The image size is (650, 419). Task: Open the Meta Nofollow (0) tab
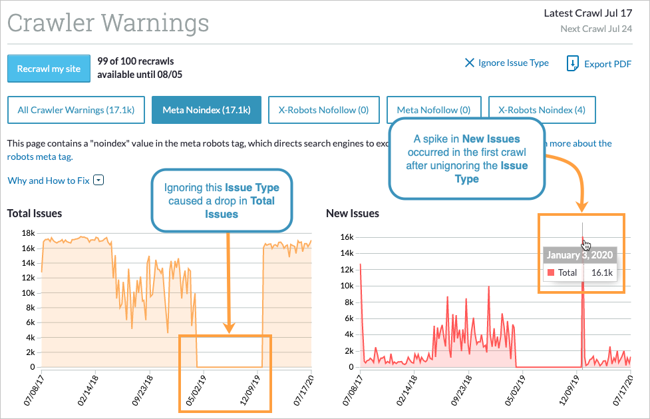point(434,109)
